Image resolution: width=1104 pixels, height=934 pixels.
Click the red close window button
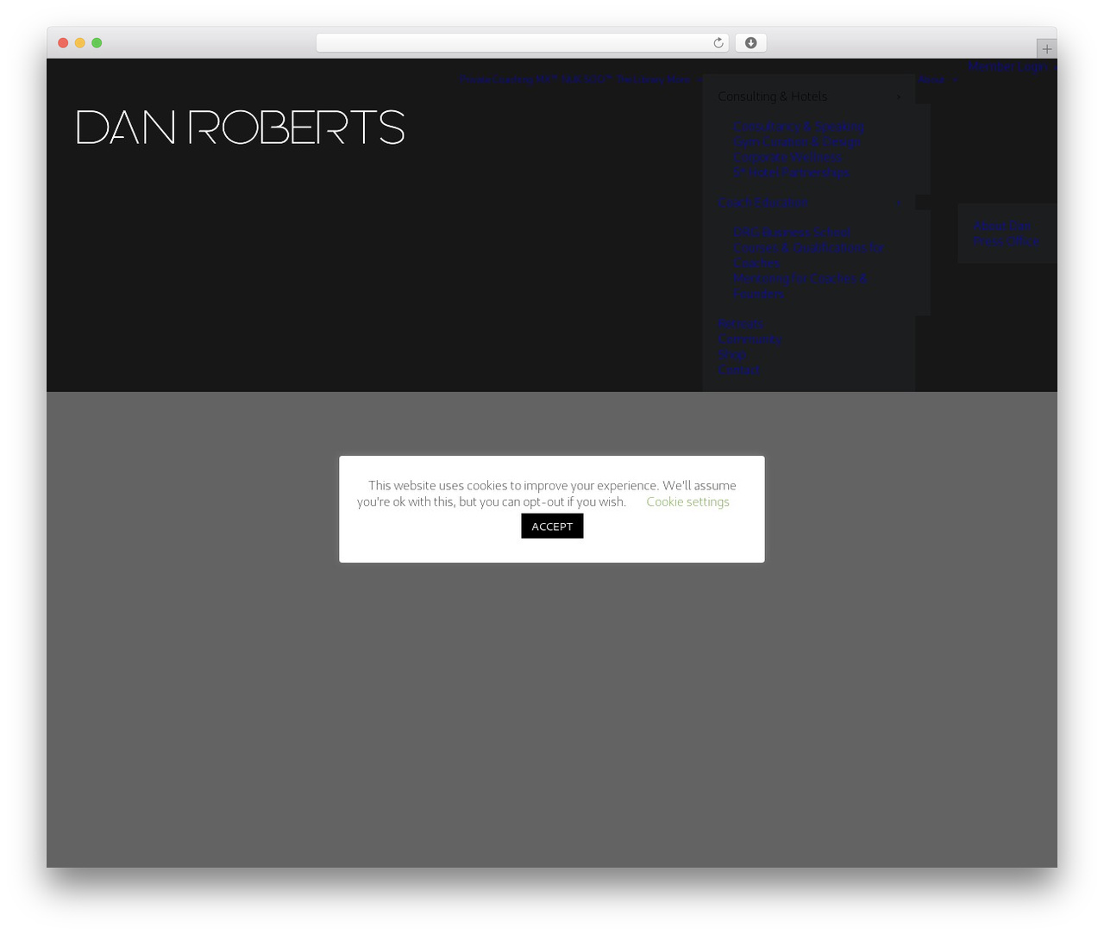click(63, 43)
